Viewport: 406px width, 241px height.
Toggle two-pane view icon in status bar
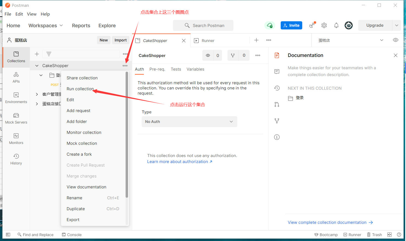[390, 235]
